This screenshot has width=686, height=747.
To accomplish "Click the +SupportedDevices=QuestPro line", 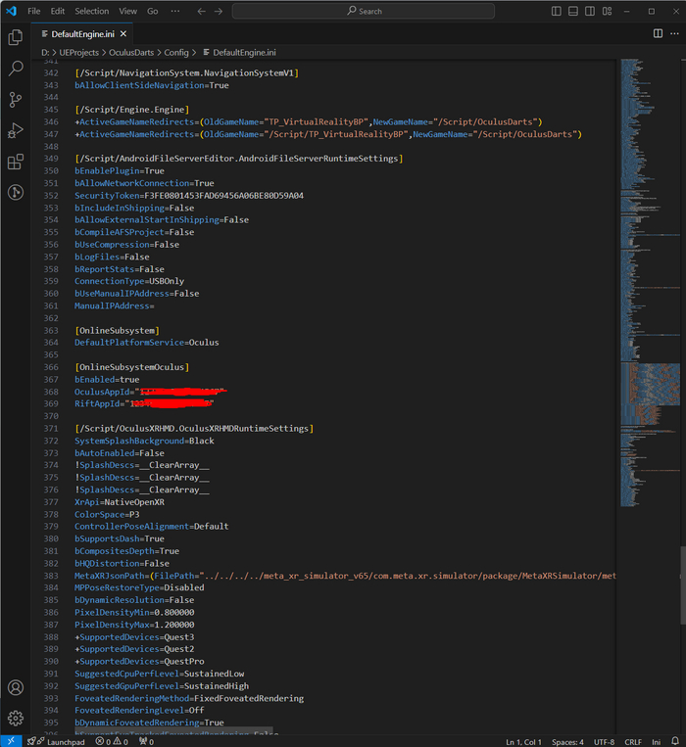I will pyautogui.click(x=139, y=661).
